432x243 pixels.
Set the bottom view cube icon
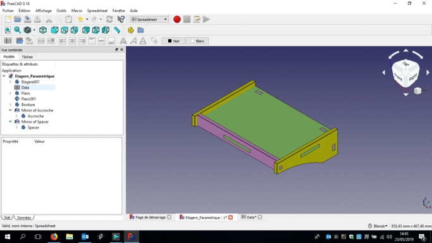click(96, 30)
